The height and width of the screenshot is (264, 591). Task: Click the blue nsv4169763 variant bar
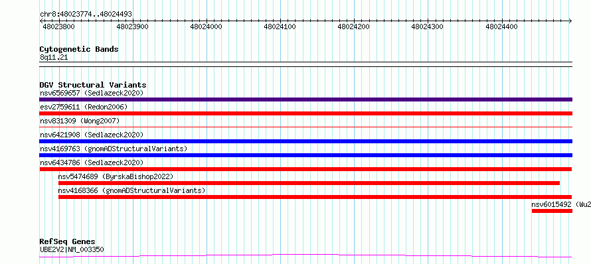pos(305,155)
